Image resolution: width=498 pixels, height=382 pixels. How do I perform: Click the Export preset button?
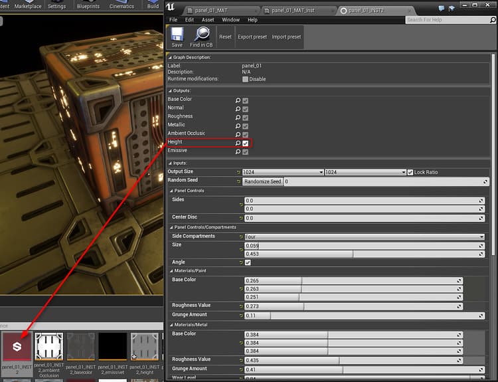click(x=252, y=37)
